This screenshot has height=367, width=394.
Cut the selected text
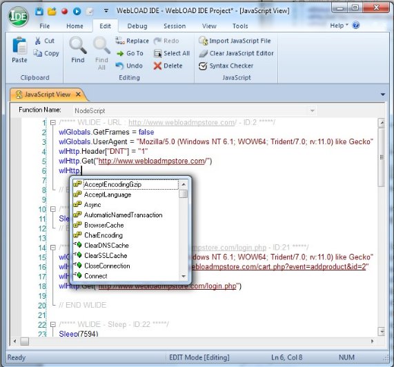tap(44, 41)
